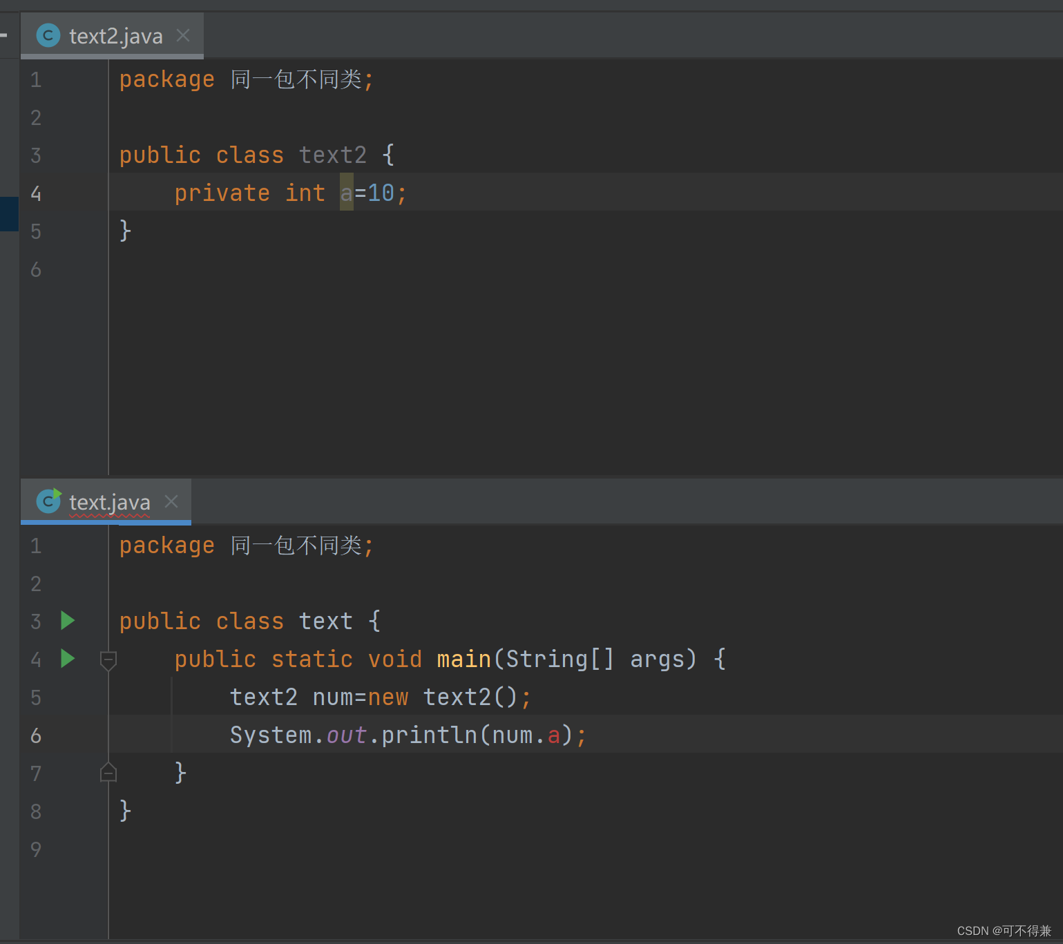Click the package name in text.java line 1
The height and width of the screenshot is (944, 1063).
coord(296,546)
